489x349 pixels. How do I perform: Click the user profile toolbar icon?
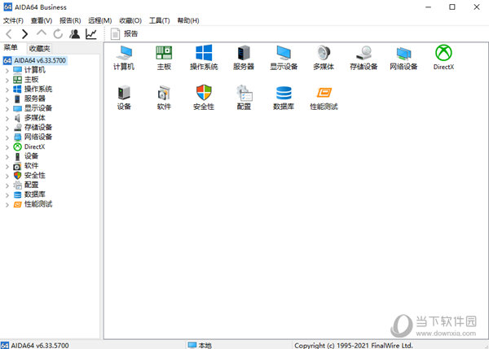[x=74, y=34]
